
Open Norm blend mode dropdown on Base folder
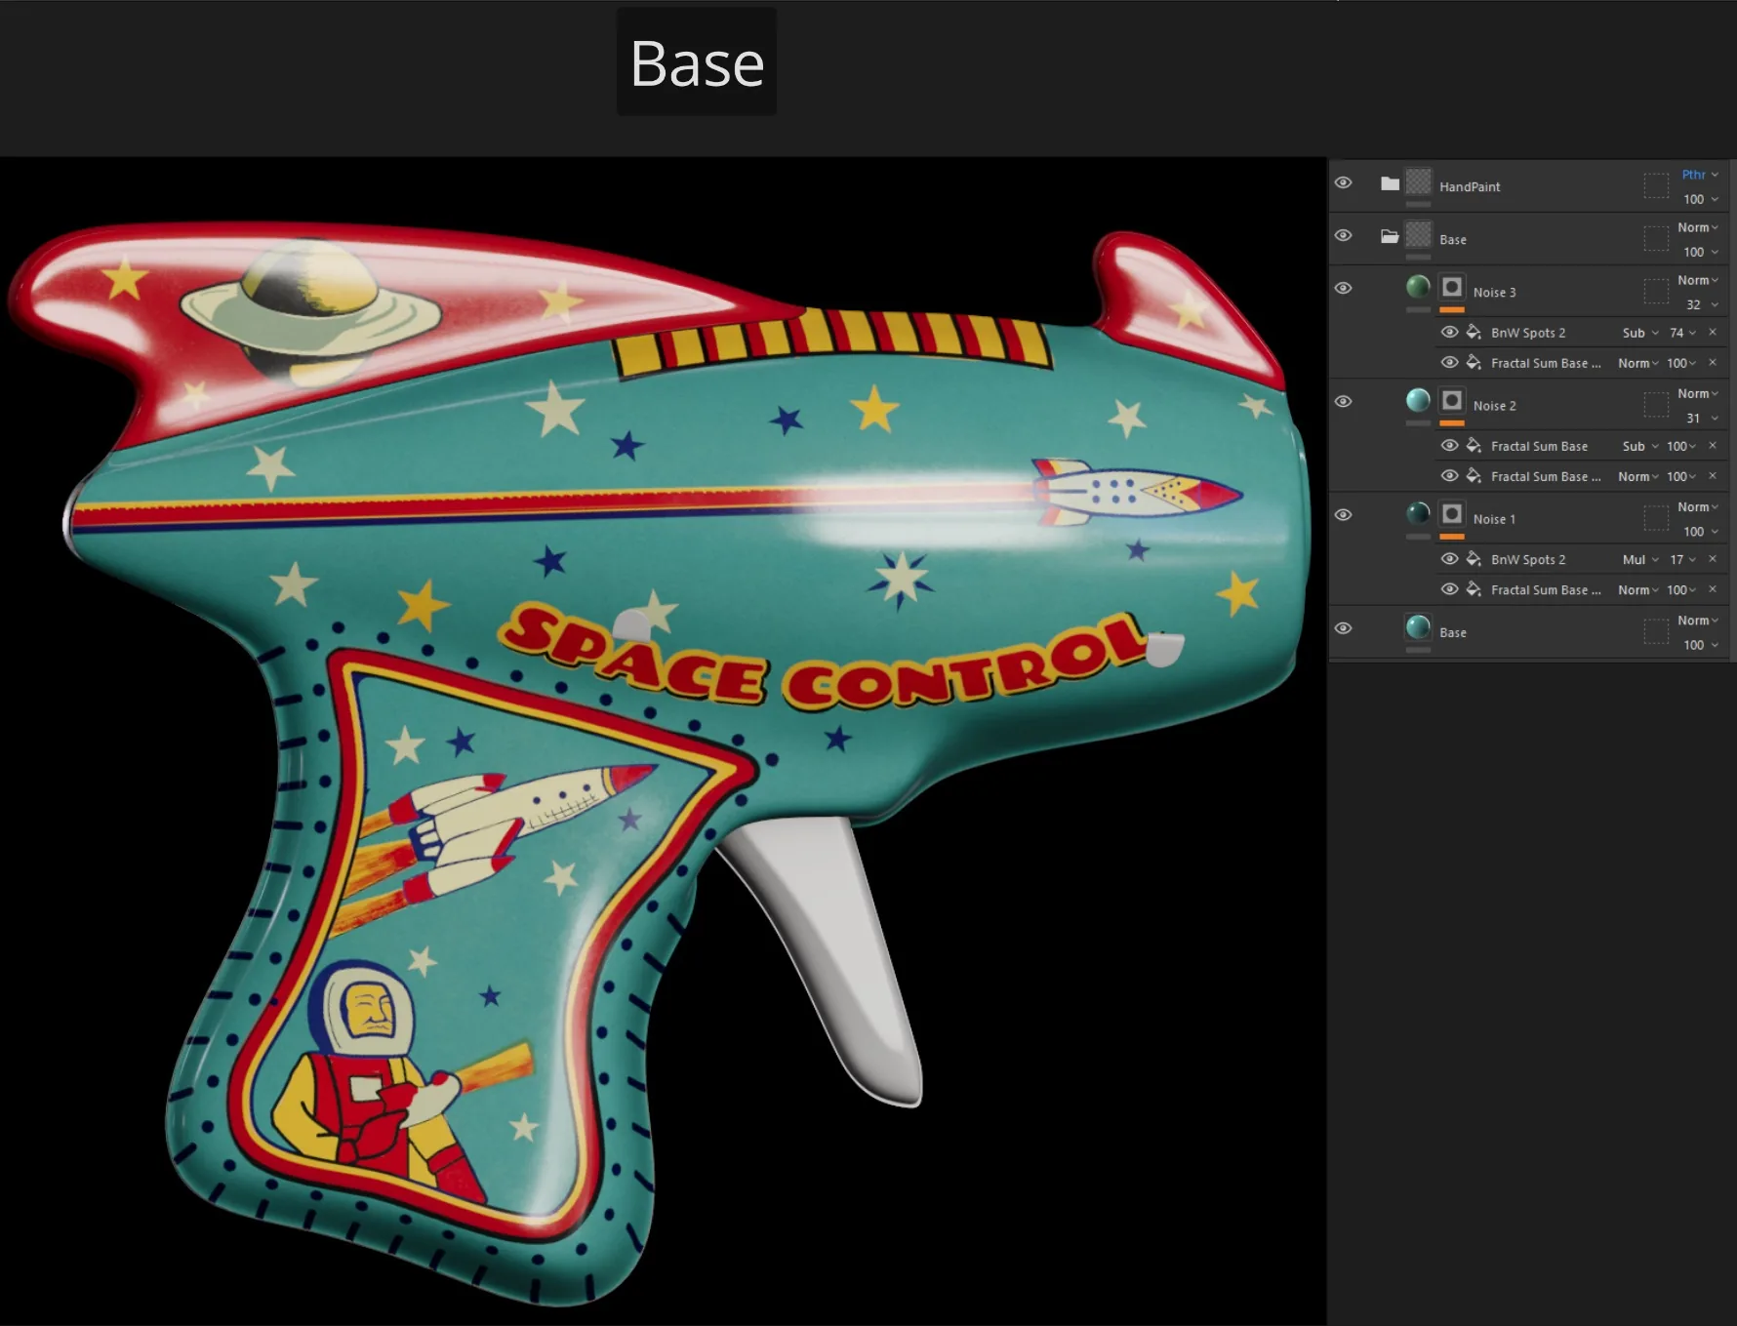pyautogui.click(x=1698, y=227)
